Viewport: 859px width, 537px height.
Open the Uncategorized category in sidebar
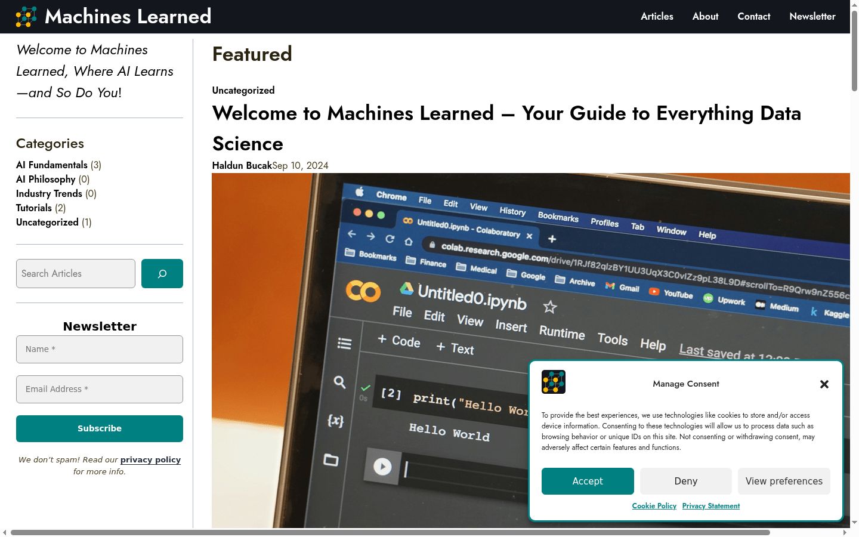click(x=47, y=223)
